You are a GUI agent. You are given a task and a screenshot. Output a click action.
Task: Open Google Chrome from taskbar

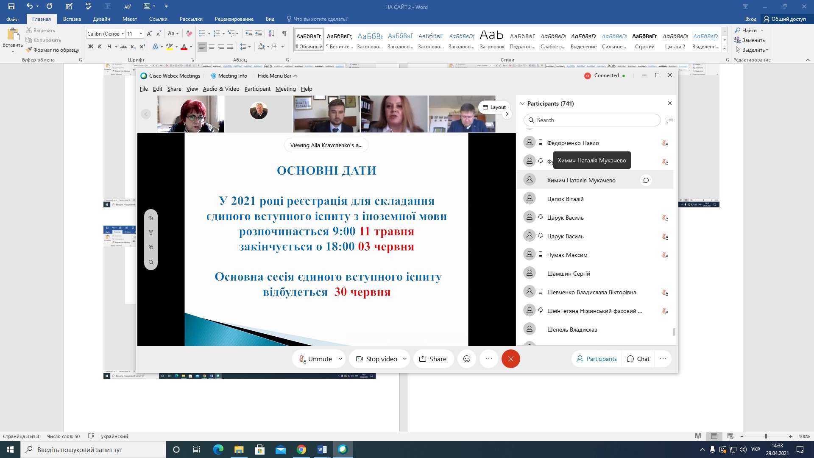(x=301, y=450)
